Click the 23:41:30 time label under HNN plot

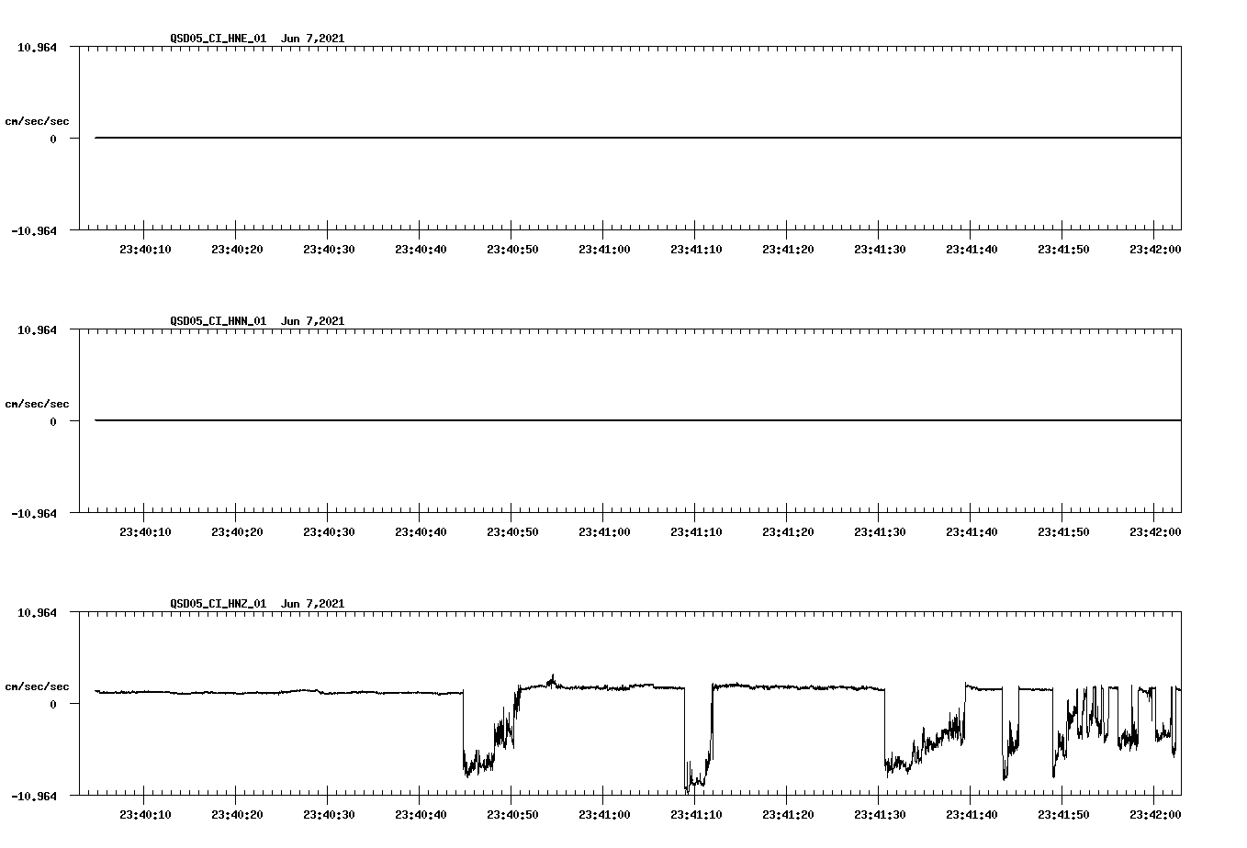click(880, 532)
